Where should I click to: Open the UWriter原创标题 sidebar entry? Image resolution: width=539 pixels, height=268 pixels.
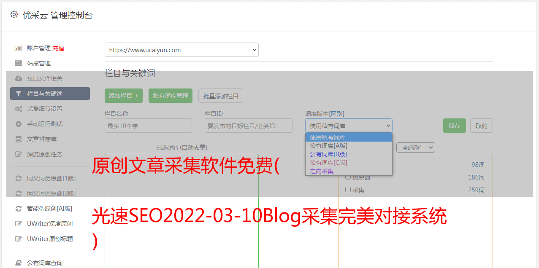[50, 239]
